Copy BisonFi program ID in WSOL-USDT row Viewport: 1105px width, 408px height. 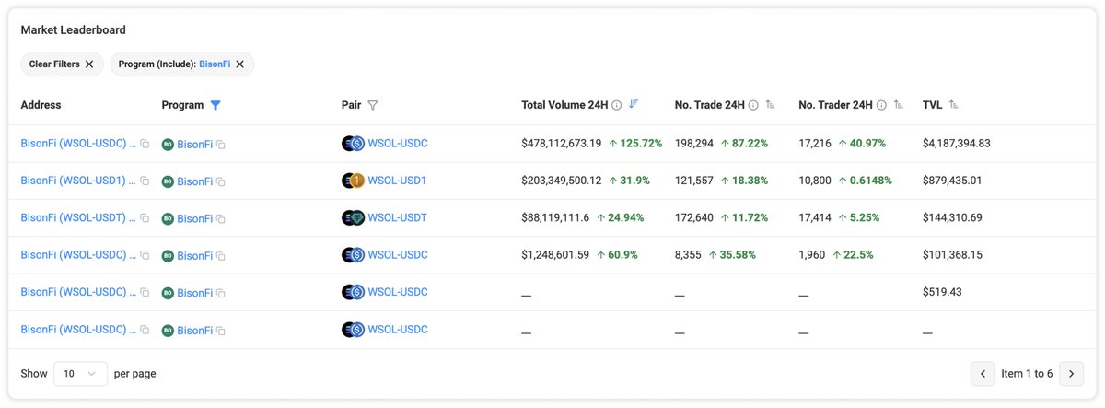click(x=221, y=219)
